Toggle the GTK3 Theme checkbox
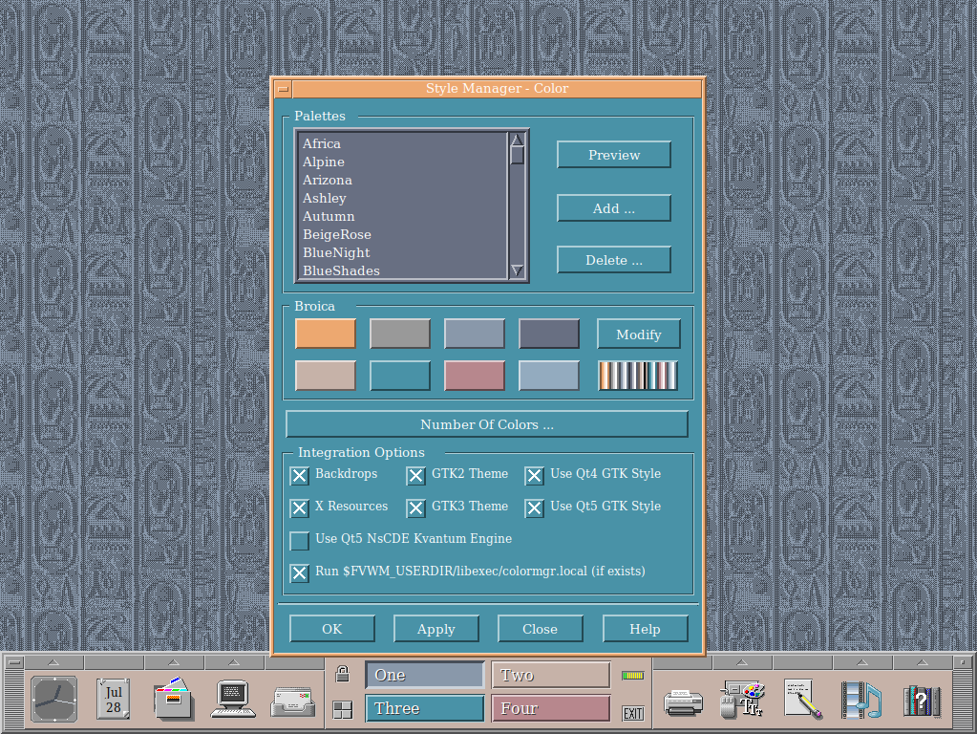 tap(416, 507)
